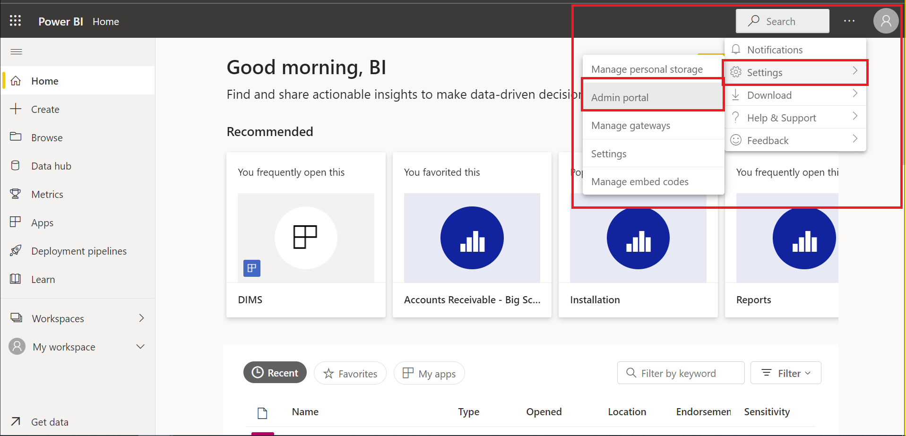Open the Installation report thumbnail
Screen dimensions: 906x436
638,239
